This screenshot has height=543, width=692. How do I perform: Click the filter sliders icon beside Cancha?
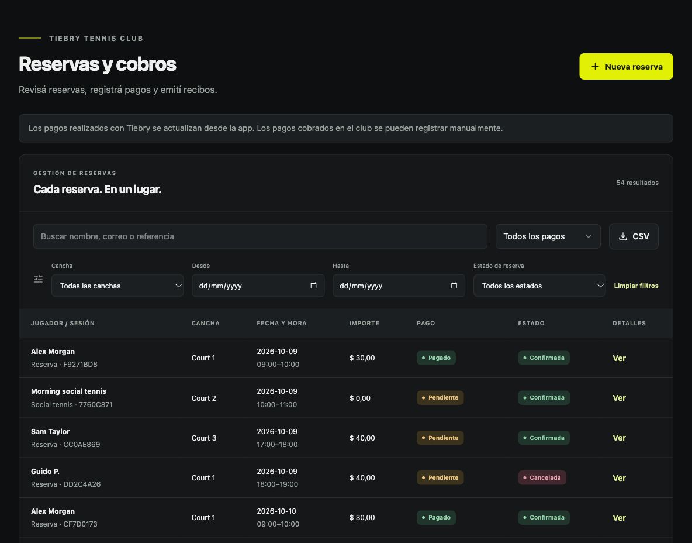pyautogui.click(x=39, y=279)
